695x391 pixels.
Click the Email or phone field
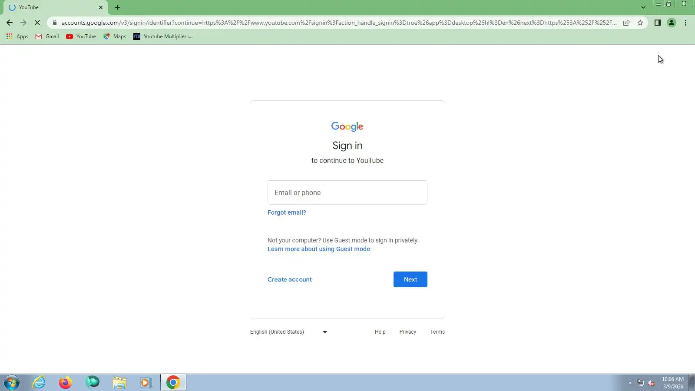[347, 192]
